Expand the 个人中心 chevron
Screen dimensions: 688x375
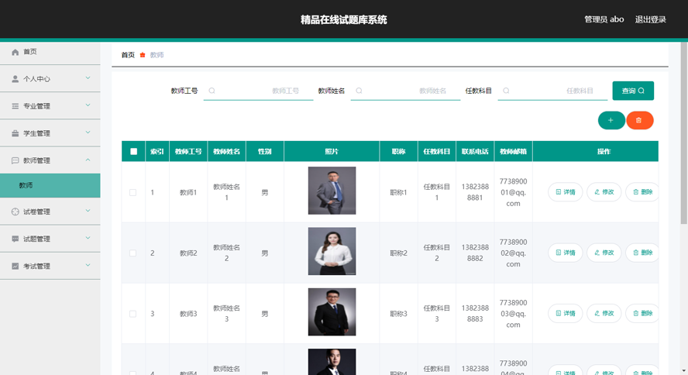pyautogui.click(x=88, y=78)
